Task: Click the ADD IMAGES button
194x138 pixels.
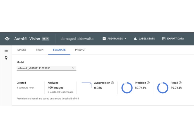Action: (114, 39)
